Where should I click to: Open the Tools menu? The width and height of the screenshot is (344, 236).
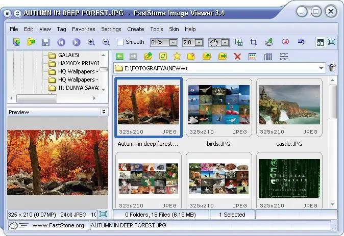pos(157,29)
